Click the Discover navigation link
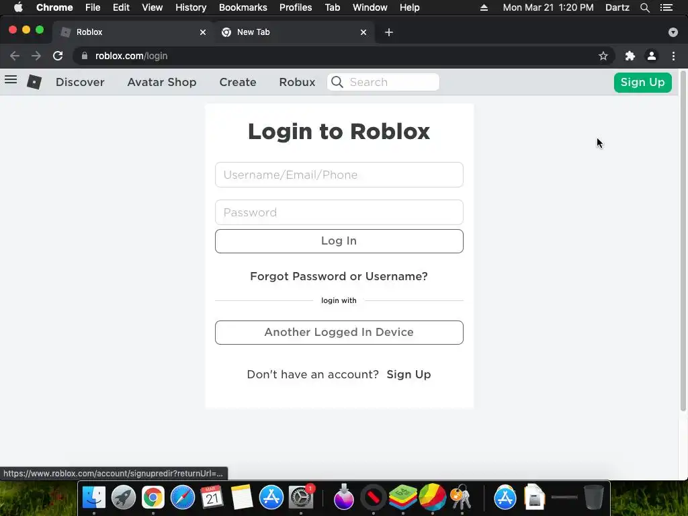Image resolution: width=688 pixels, height=516 pixels. 80,82
